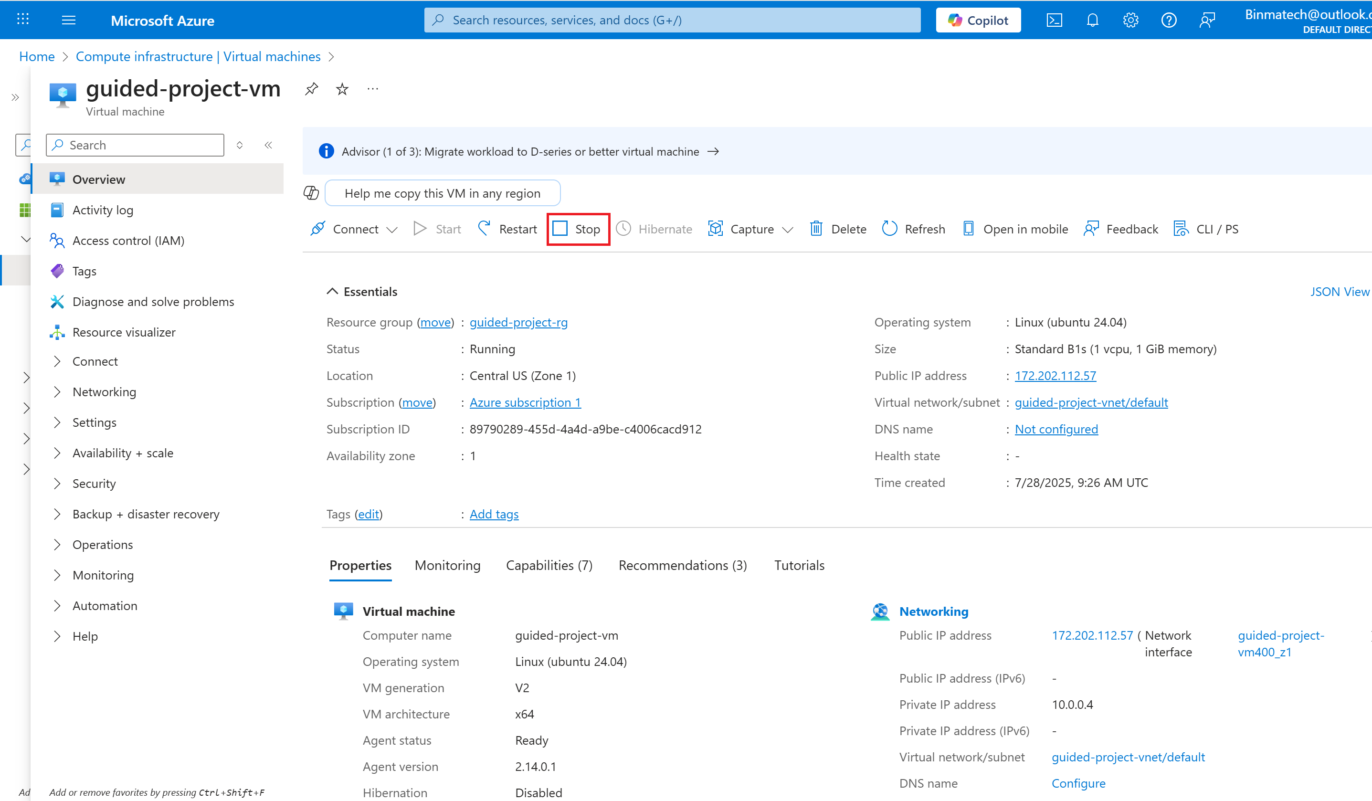Open the Capture dropdown arrow

[x=787, y=229]
